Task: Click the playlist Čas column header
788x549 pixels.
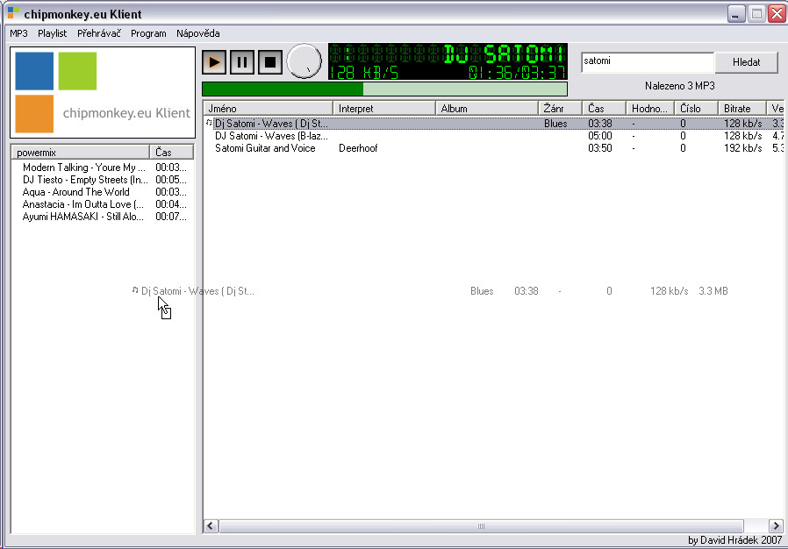Action: coord(171,153)
